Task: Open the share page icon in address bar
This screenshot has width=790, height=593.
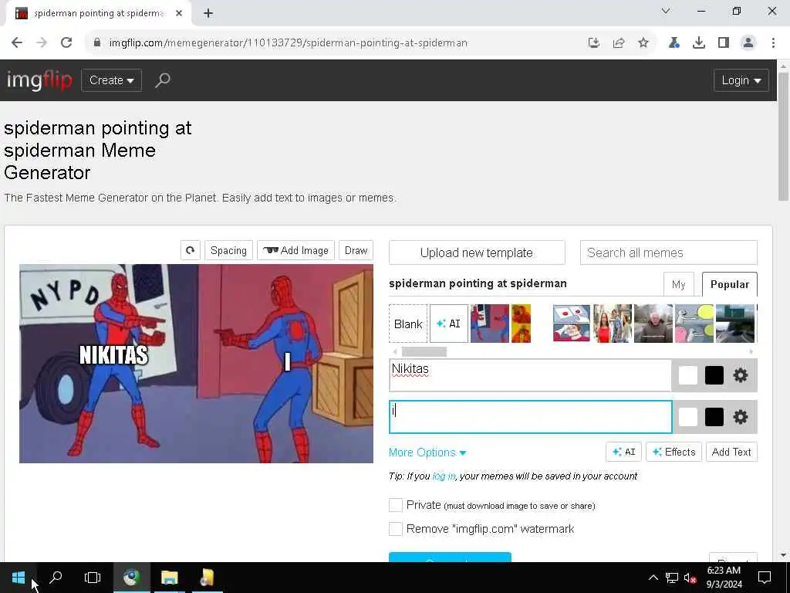Action: [x=619, y=43]
